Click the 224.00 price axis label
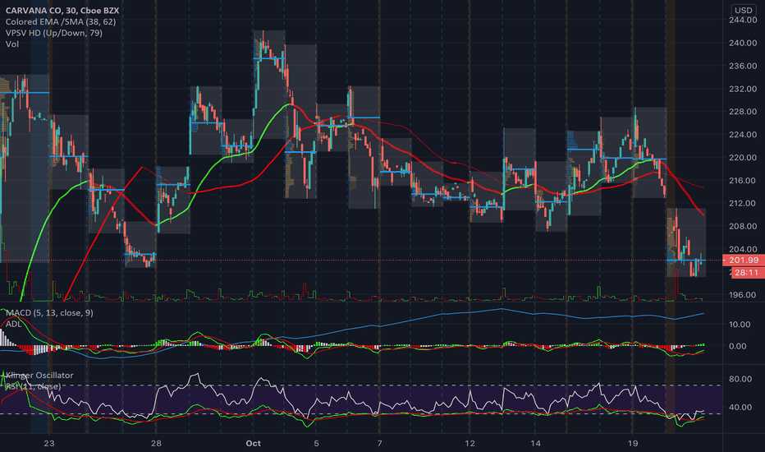 pyautogui.click(x=743, y=135)
